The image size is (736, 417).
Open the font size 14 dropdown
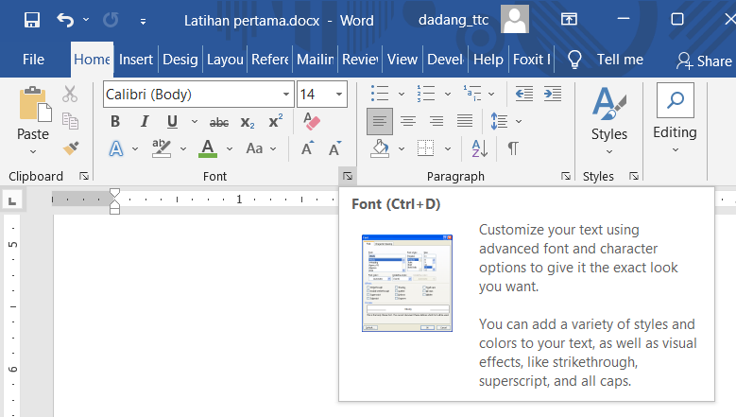(340, 95)
